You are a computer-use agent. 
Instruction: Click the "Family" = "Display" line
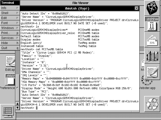pyautogui.click(x=36, y=56)
